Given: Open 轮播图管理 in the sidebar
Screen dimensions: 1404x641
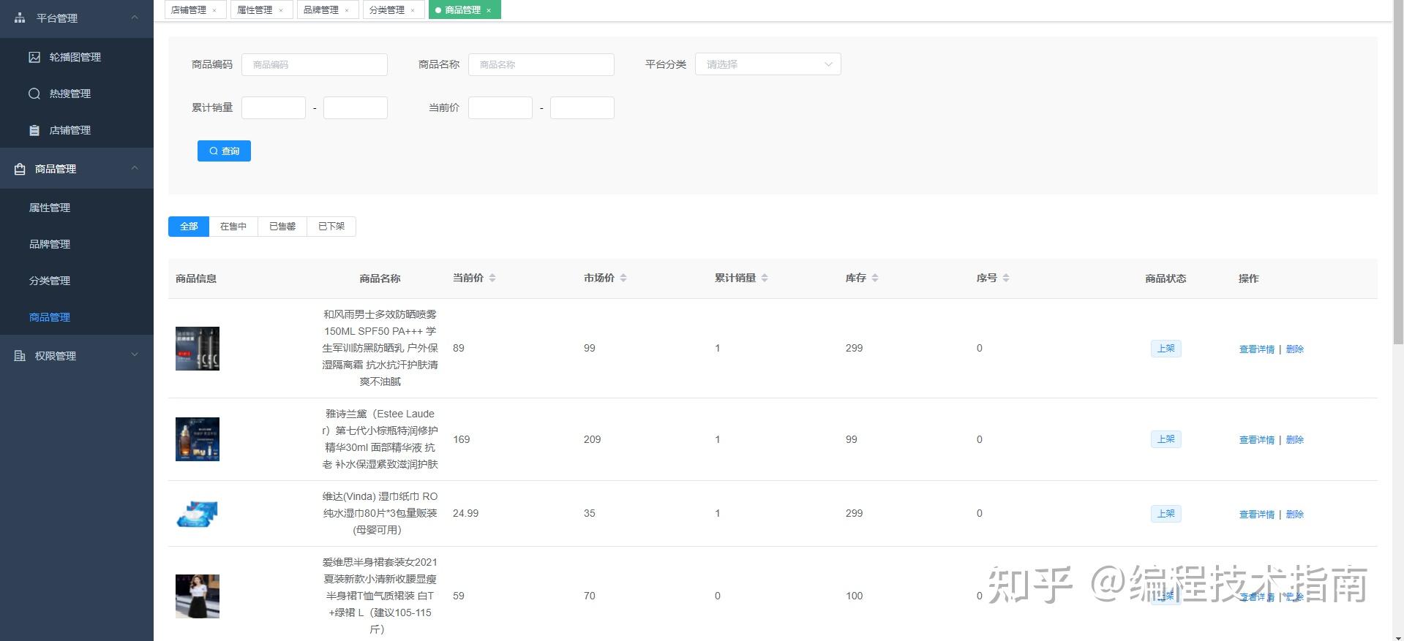Looking at the screenshot, I should tap(77, 57).
